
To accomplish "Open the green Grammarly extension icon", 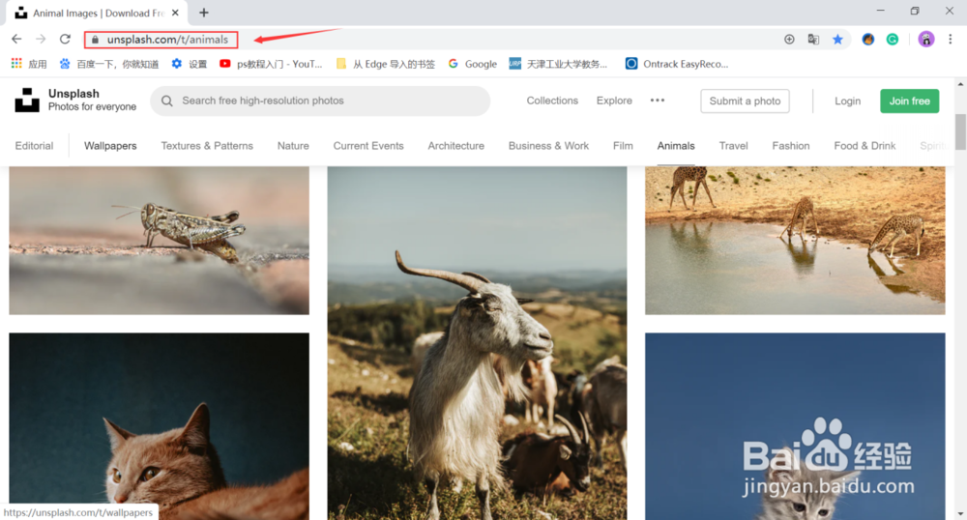I will click(893, 40).
